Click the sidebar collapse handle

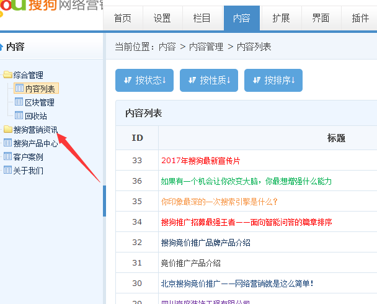[x=104, y=200]
